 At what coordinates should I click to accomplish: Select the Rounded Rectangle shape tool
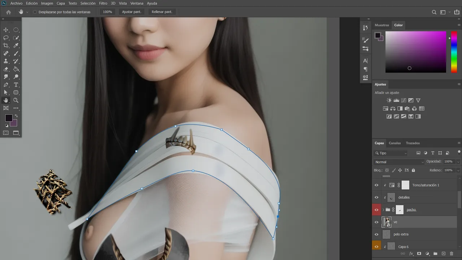pyautogui.click(x=16, y=92)
